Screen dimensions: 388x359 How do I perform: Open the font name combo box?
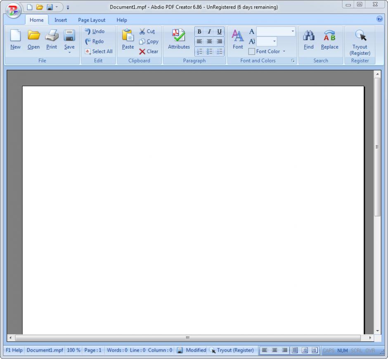click(x=276, y=31)
